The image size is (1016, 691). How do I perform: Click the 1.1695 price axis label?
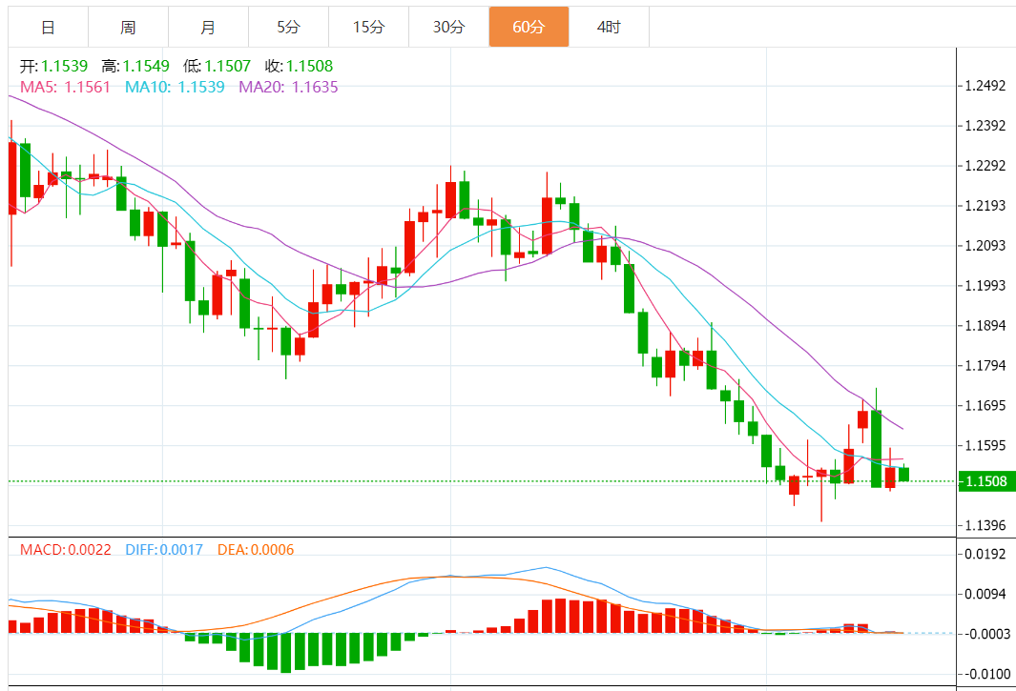pyautogui.click(x=985, y=405)
